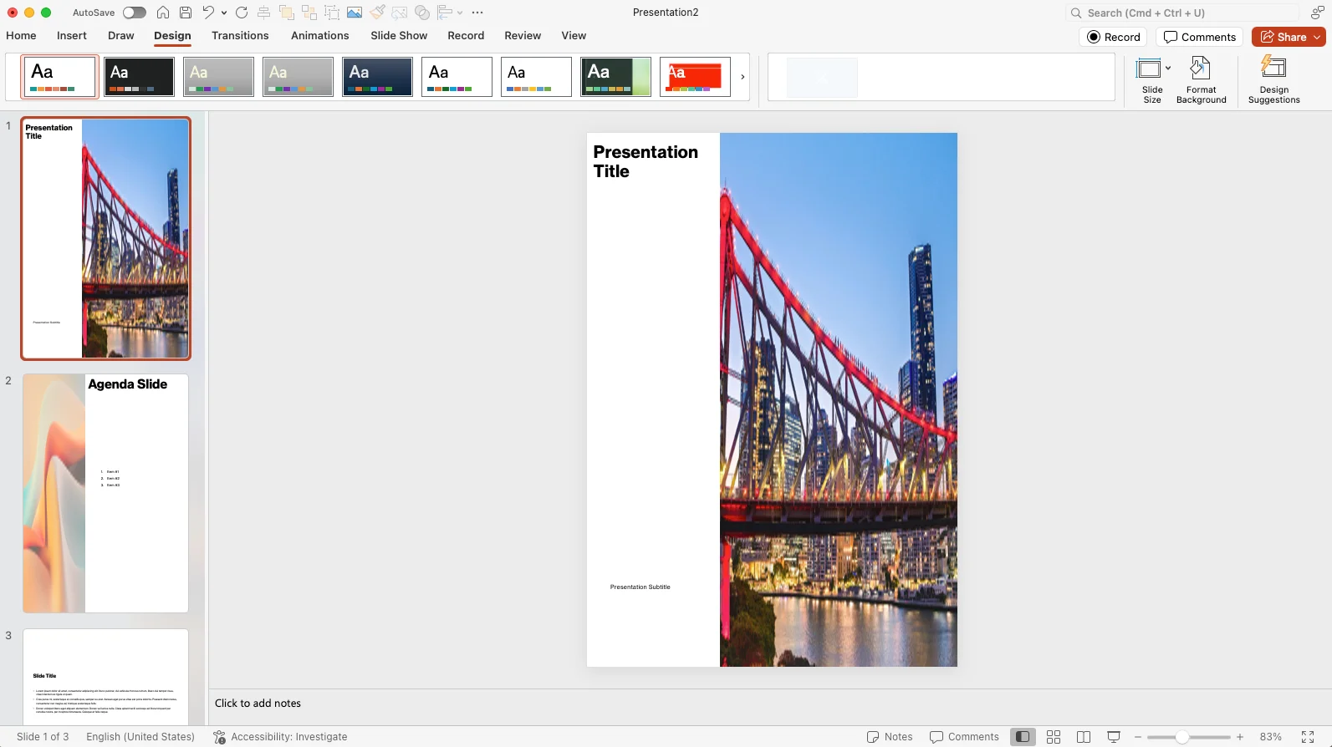The image size is (1332, 747).
Task: Zoom in with the plus button
Action: click(1240, 737)
